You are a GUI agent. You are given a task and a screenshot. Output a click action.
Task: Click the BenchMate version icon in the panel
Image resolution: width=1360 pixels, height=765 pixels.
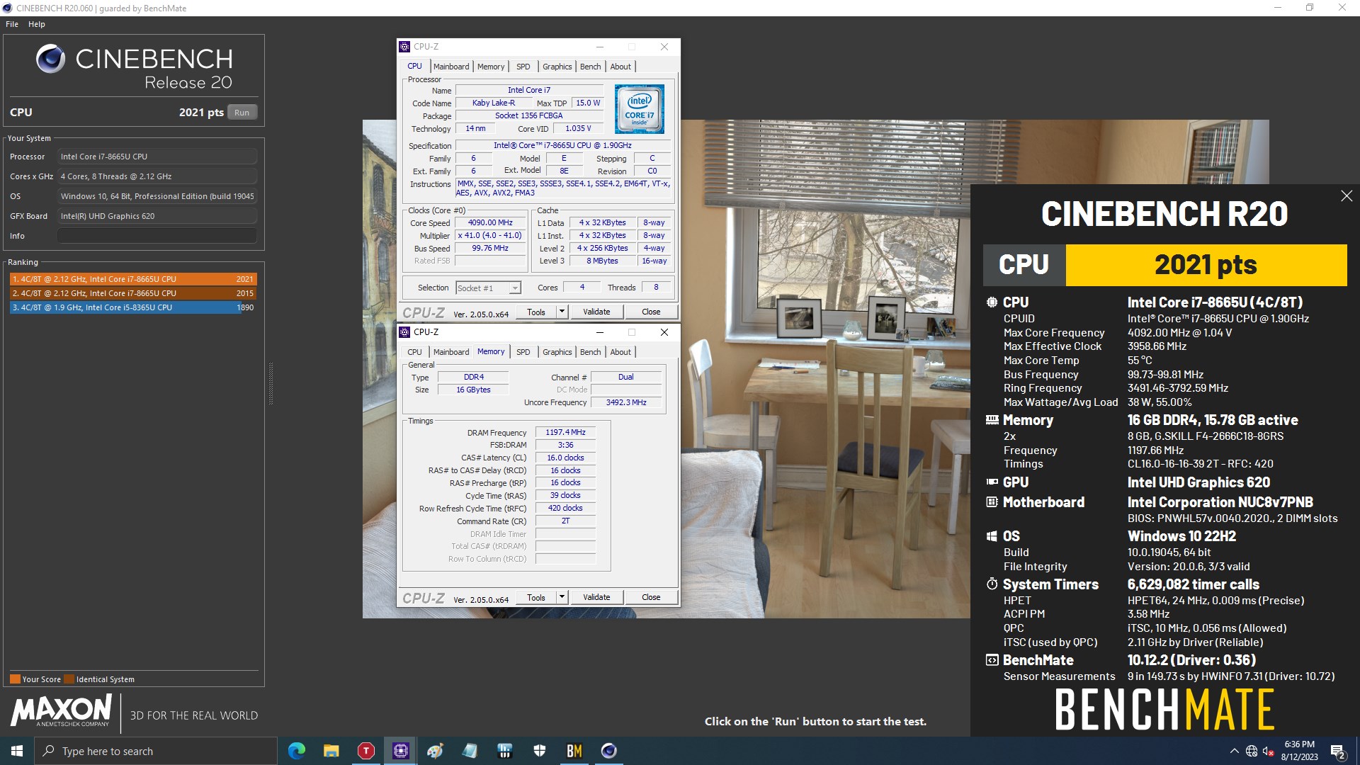point(992,660)
